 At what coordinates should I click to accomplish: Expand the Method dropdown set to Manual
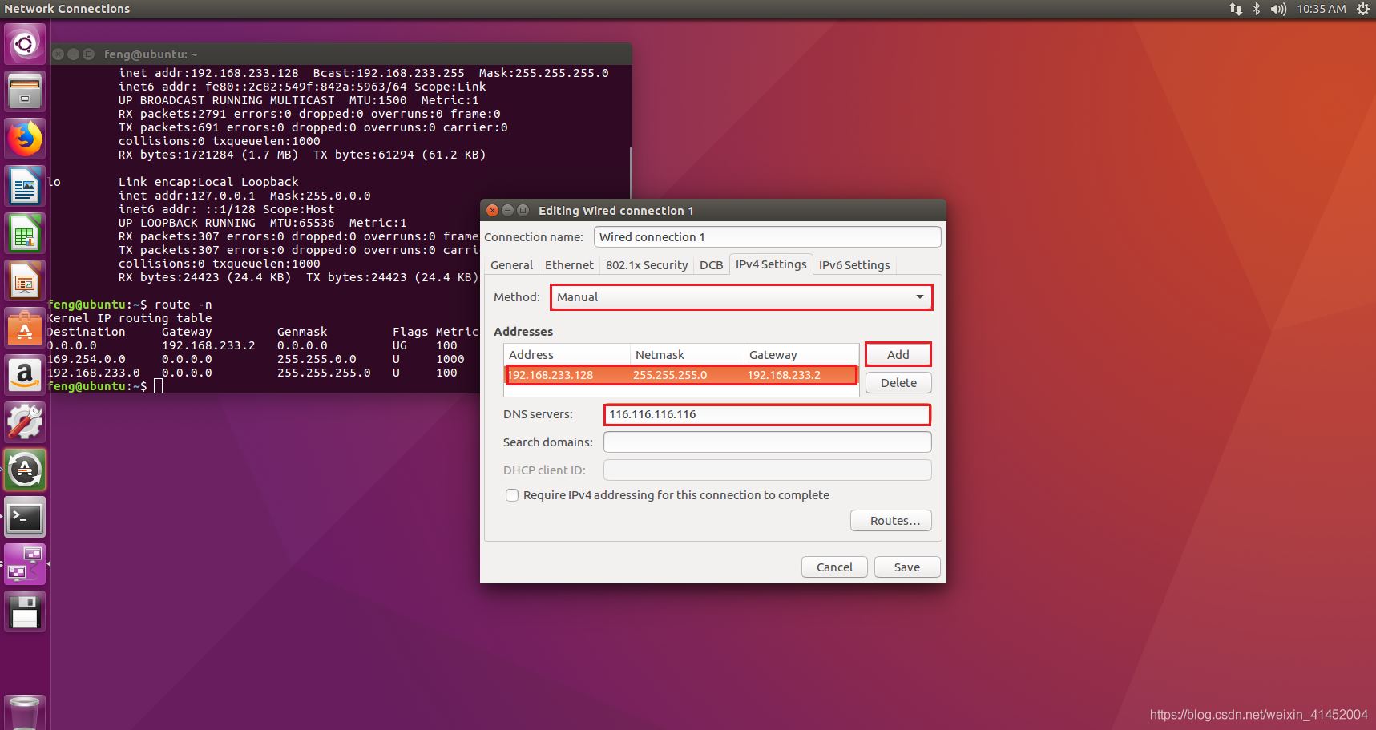740,297
